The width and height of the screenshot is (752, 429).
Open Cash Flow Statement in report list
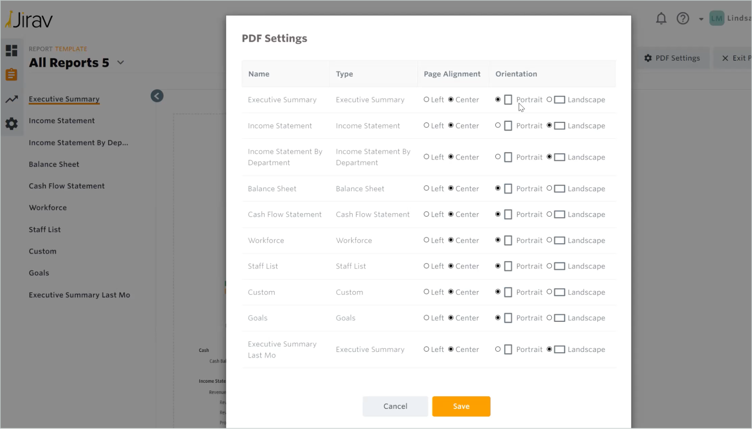(x=67, y=186)
